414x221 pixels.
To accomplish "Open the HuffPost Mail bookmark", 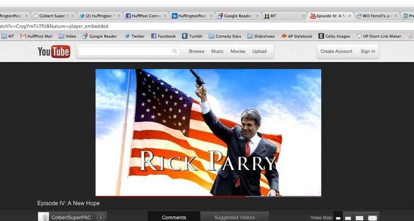I will [x=36, y=36].
